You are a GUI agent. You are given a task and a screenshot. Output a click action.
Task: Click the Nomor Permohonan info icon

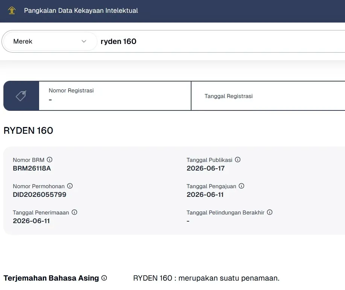point(70,186)
